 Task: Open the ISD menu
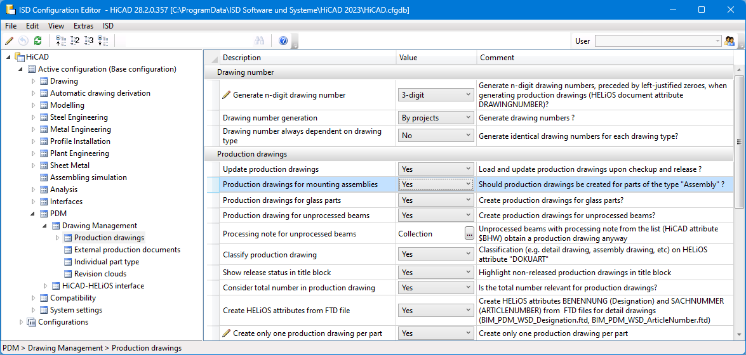click(x=108, y=26)
